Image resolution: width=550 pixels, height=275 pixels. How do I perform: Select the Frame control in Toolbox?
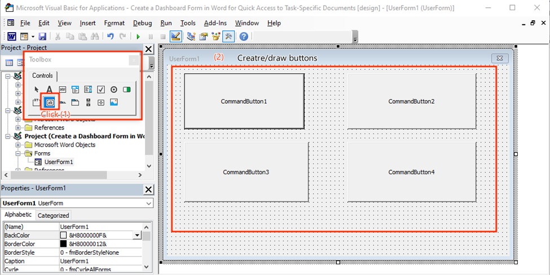pos(37,103)
